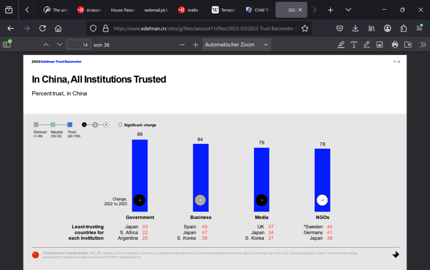430x270 pixels.
Task: Zoom out the PDF
Action: pyautogui.click(x=182, y=45)
